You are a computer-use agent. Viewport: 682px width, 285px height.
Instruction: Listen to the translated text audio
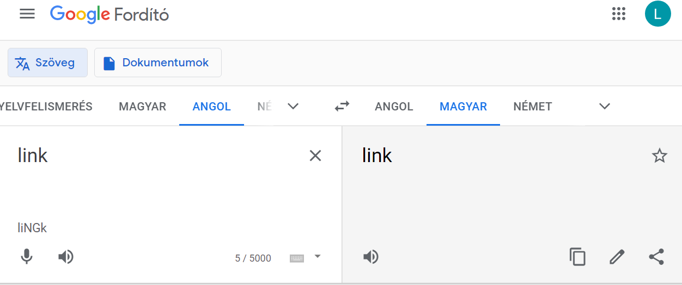click(371, 257)
